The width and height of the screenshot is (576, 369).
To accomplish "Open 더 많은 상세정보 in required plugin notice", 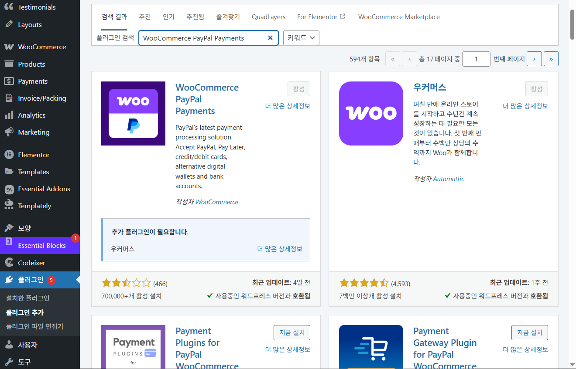I will click(x=280, y=249).
